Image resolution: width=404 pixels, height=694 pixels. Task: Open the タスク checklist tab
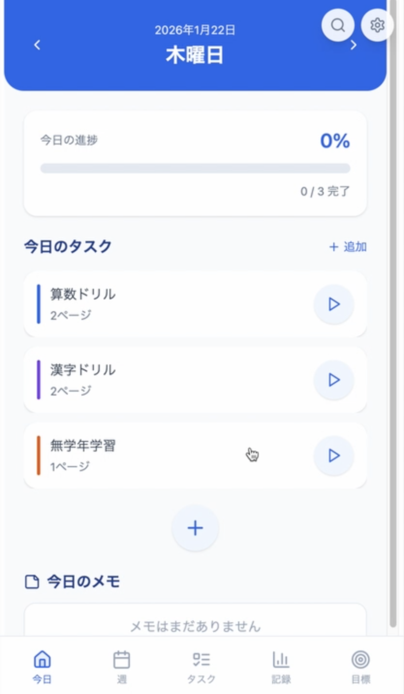201,667
